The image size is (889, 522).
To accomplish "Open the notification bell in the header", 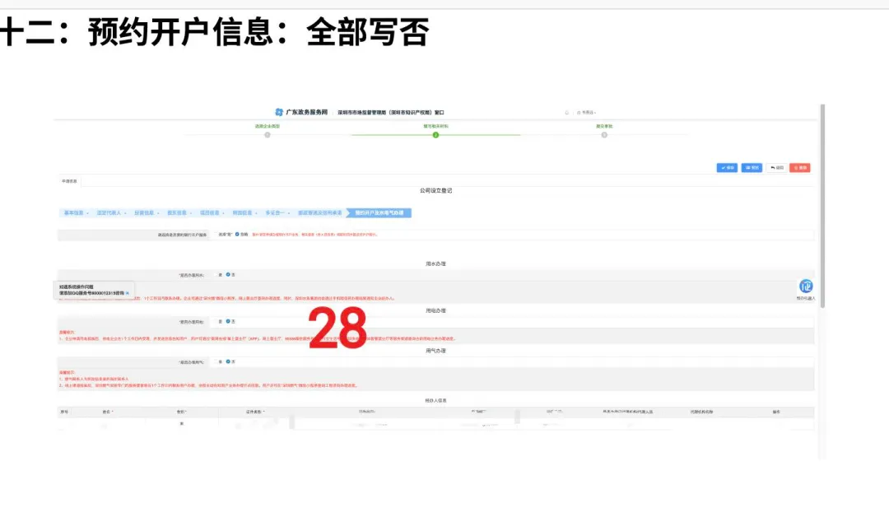I will (566, 112).
